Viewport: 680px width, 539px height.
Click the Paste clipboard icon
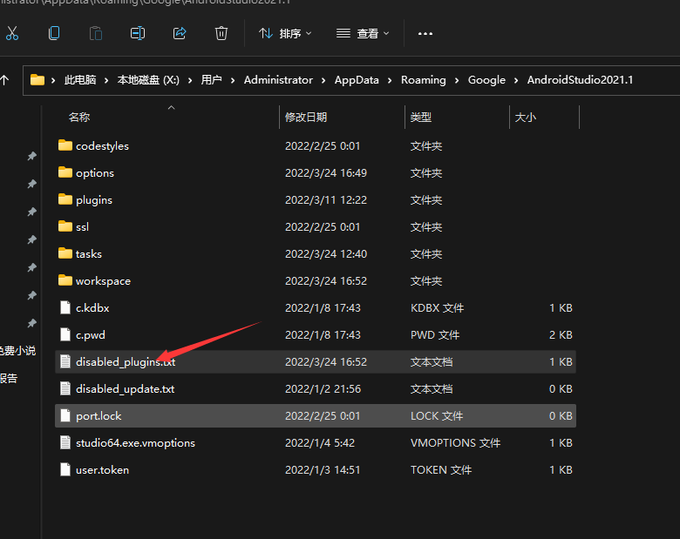click(x=96, y=33)
